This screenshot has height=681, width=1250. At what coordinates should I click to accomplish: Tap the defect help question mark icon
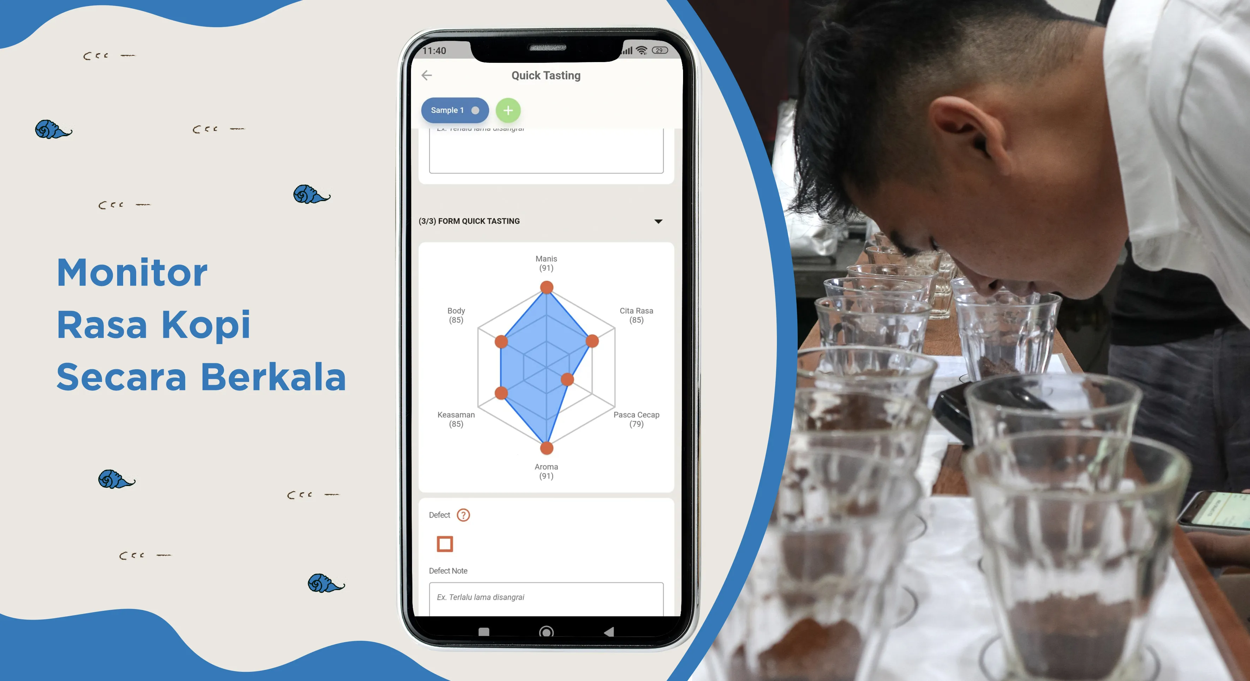coord(464,515)
